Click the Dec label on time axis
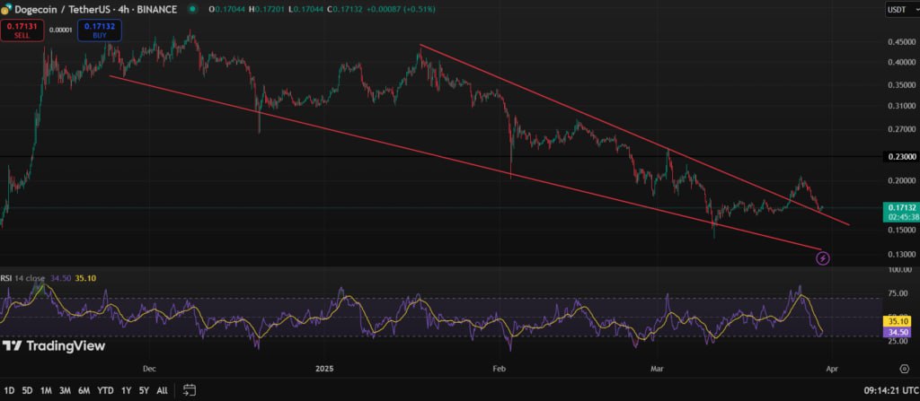The width and height of the screenshot is (920, 401). point(149,369)
